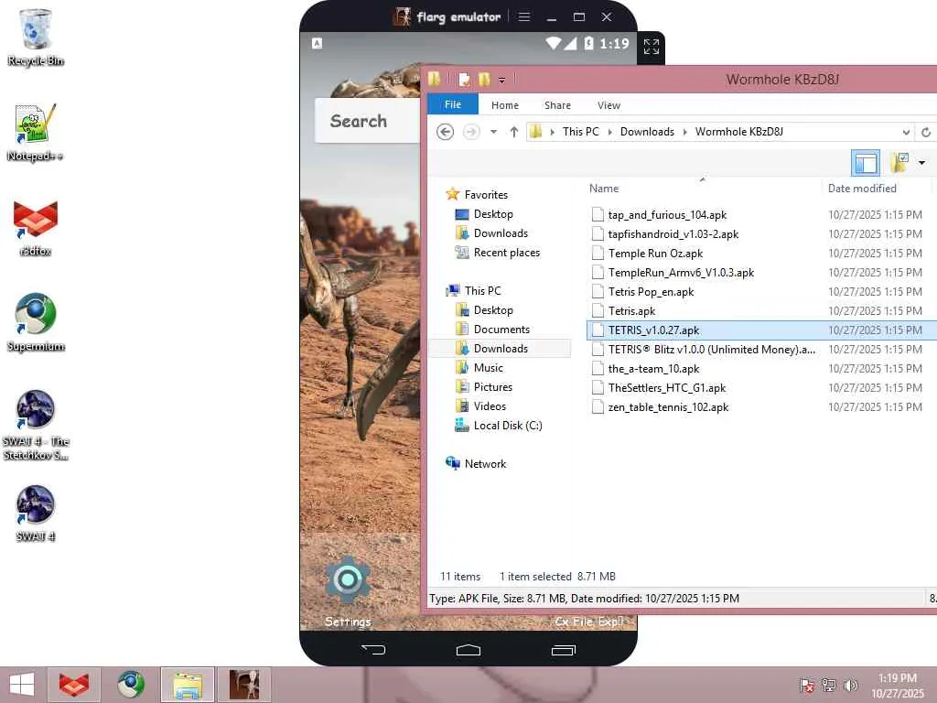The height and width of the screenshot is (703, 937).
Task: Refresh the Wormhole KBzD8J folder view
Action: point(926,132)
